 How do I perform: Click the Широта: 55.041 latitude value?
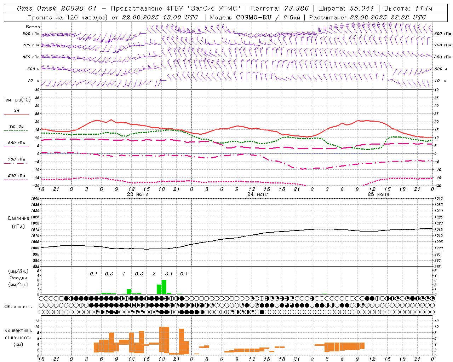[x=346, y=8]
